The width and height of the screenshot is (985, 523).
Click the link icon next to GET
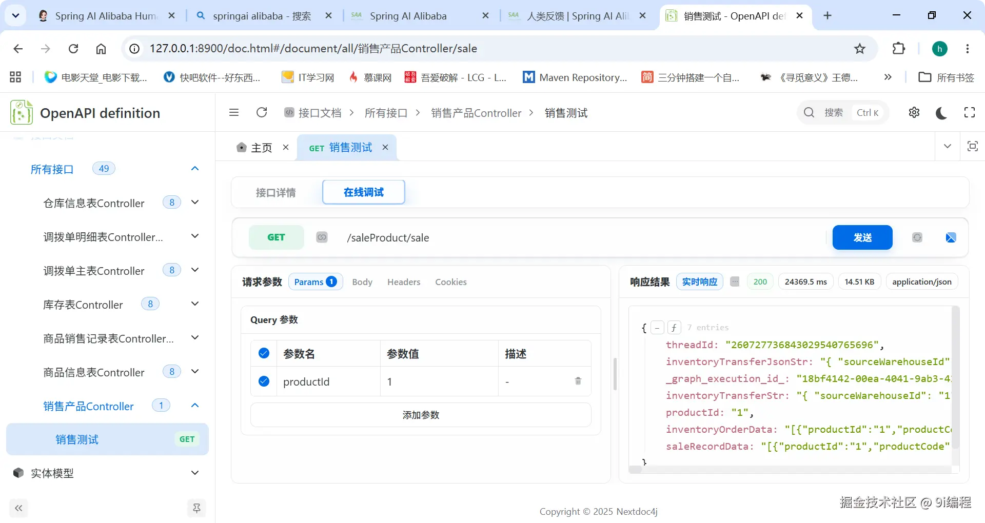pos(322,237)
